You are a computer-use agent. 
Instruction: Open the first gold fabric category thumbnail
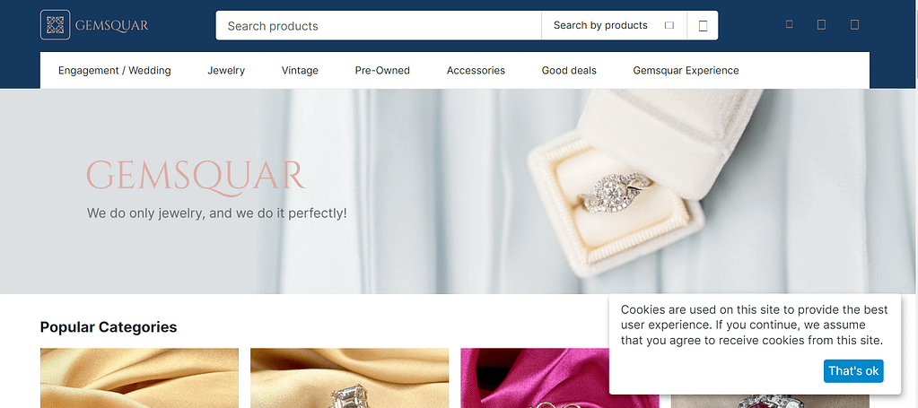(x=139, y=378)
